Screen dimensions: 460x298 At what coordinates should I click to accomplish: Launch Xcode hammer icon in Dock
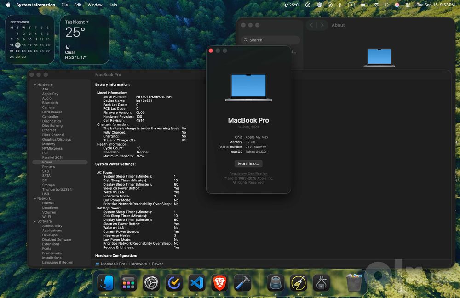pyautogui.click(x=242, y=283)
